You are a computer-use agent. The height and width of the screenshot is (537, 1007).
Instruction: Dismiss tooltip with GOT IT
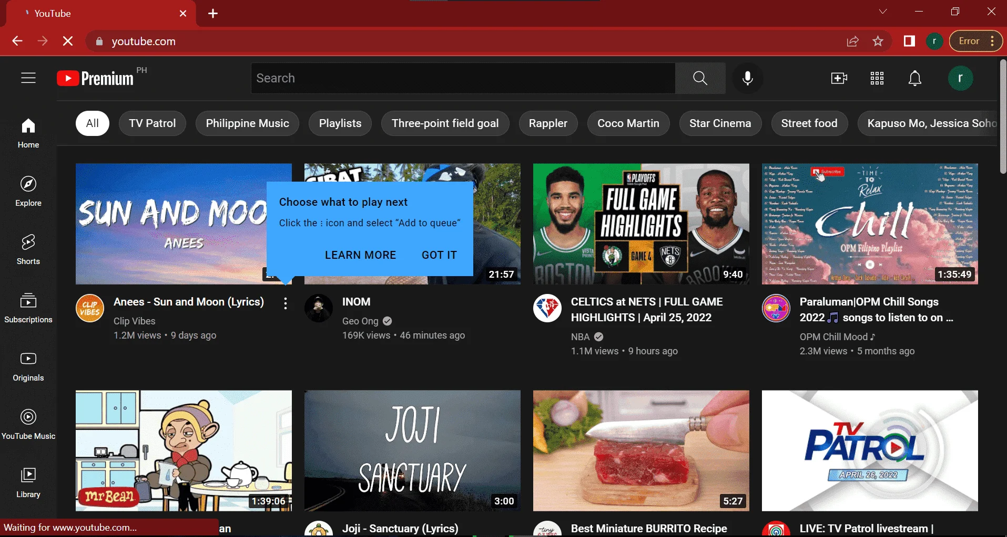coord(439,255)
